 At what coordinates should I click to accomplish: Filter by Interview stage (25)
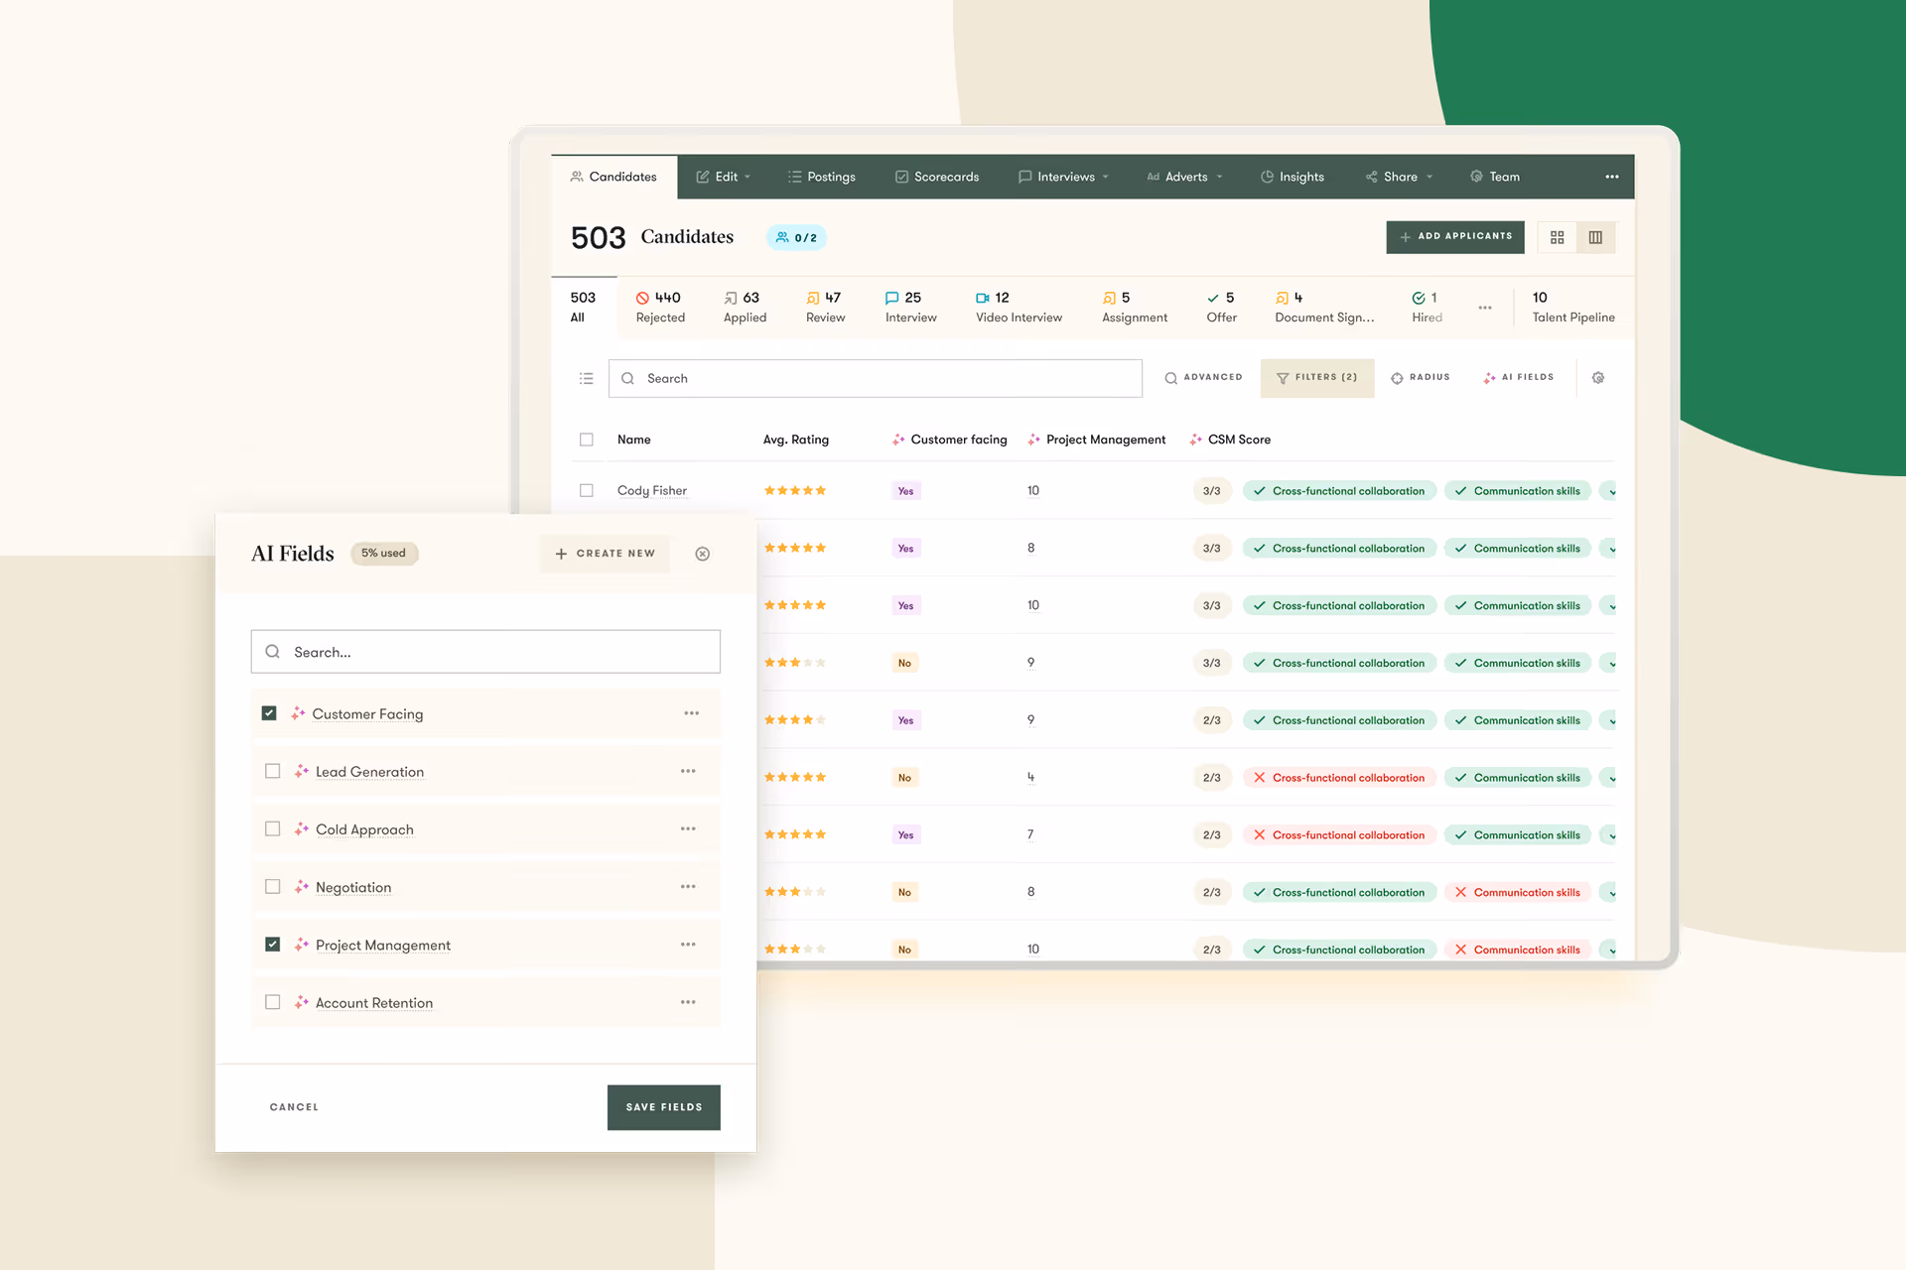click(910, 307)
